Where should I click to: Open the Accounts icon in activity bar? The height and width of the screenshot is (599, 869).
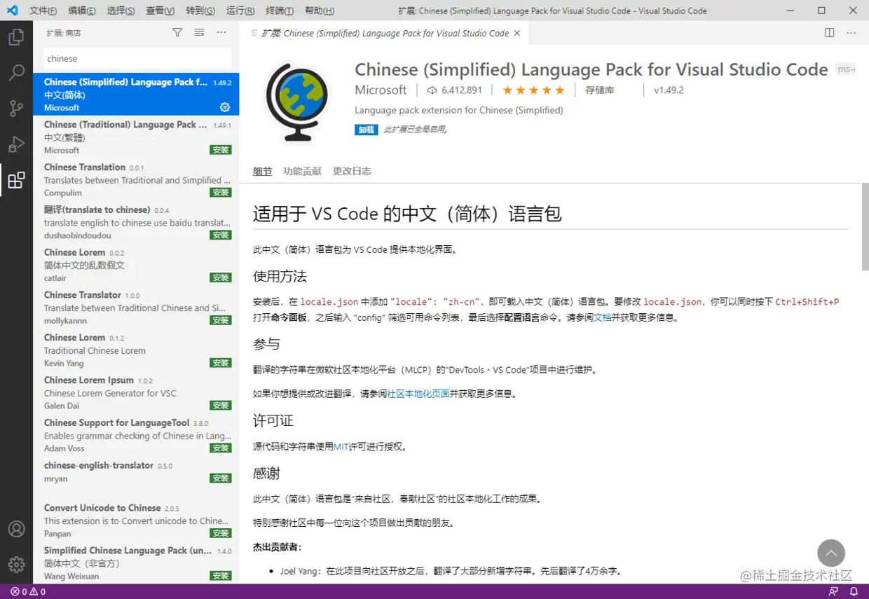(16, 529)
